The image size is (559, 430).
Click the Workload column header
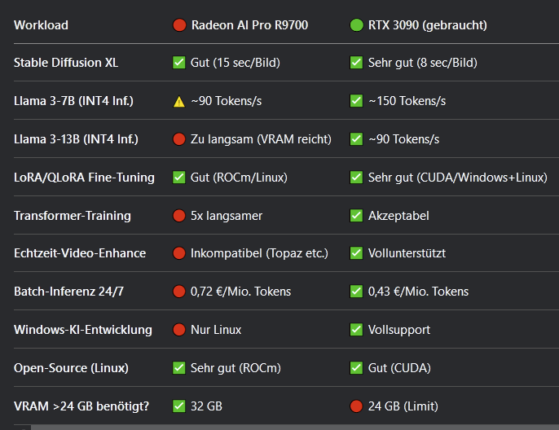tap(41, 25)
